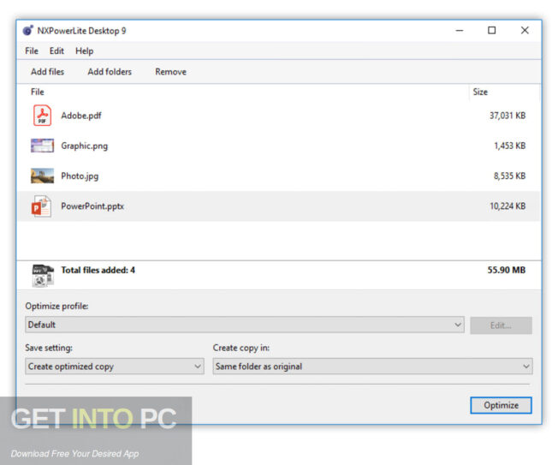Maximize the NXPowerLite window
Image resolution: width=558 pixels, height=465 pixels.
[x=492, y=31]
